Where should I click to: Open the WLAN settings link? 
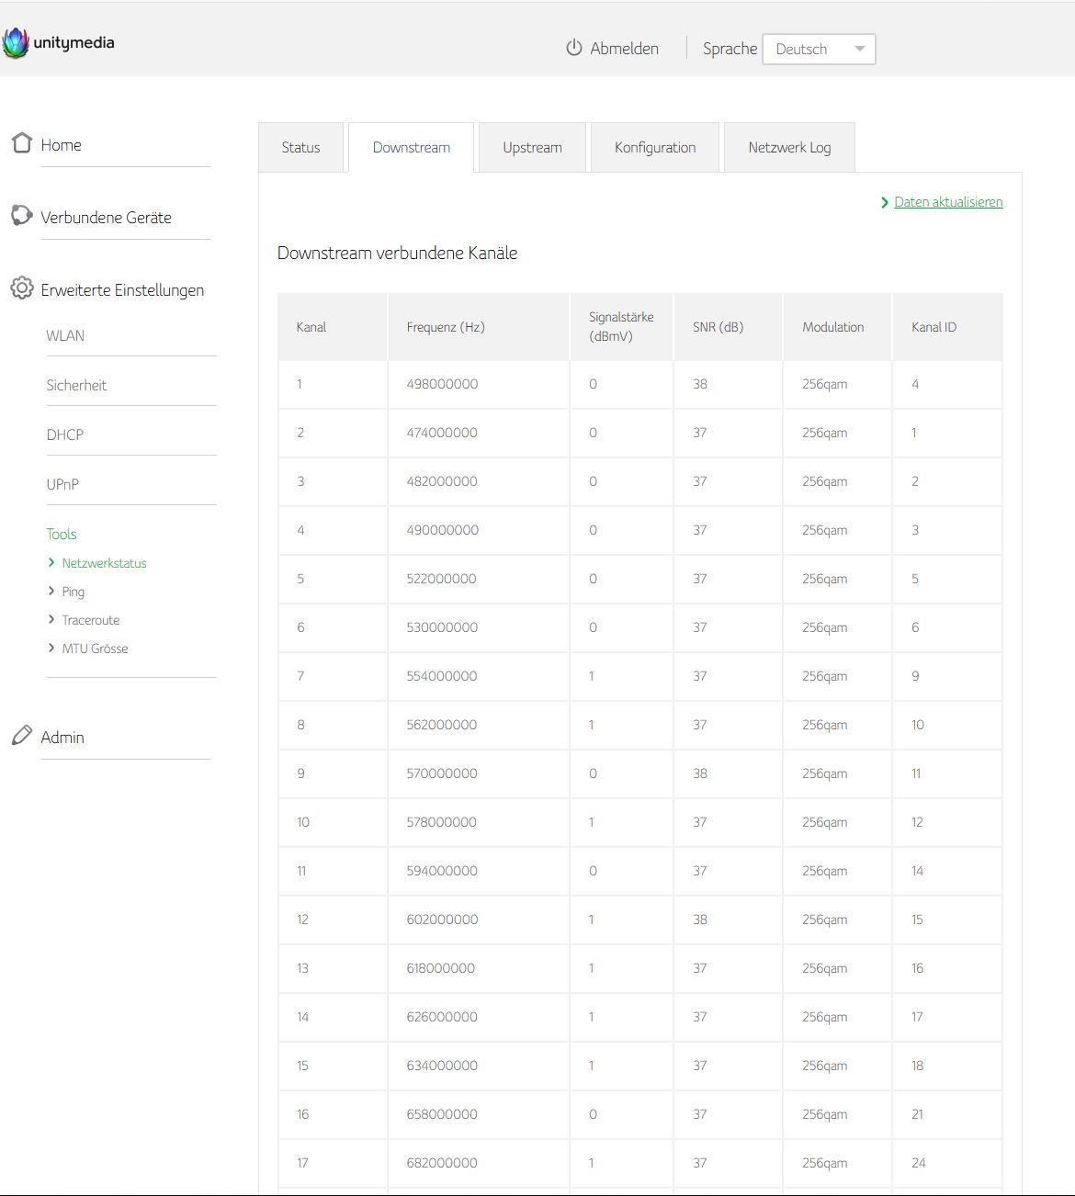pyautogui.click(x=65, y=336)
